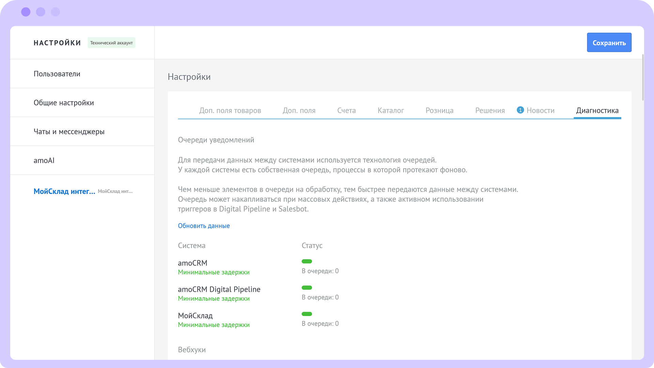Open the Каталог tab
The width and height of the screenshot is (654, 368).
(x=391, y=110)
